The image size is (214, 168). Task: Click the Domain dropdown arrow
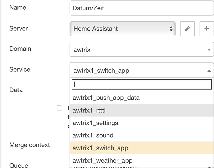click(x=209, y=50)
